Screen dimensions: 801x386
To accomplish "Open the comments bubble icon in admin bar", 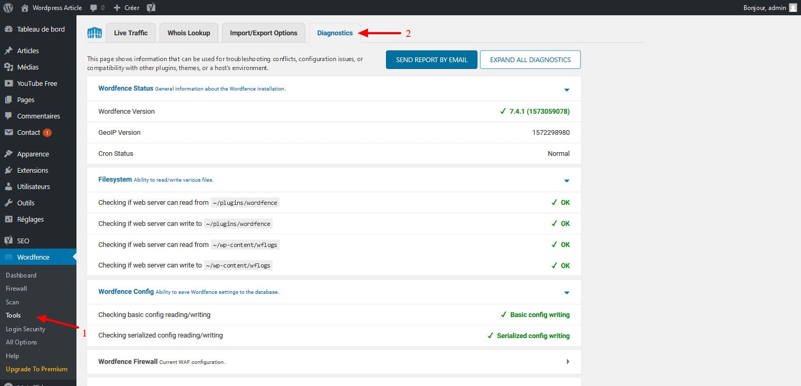I will (x=93, y=8).
